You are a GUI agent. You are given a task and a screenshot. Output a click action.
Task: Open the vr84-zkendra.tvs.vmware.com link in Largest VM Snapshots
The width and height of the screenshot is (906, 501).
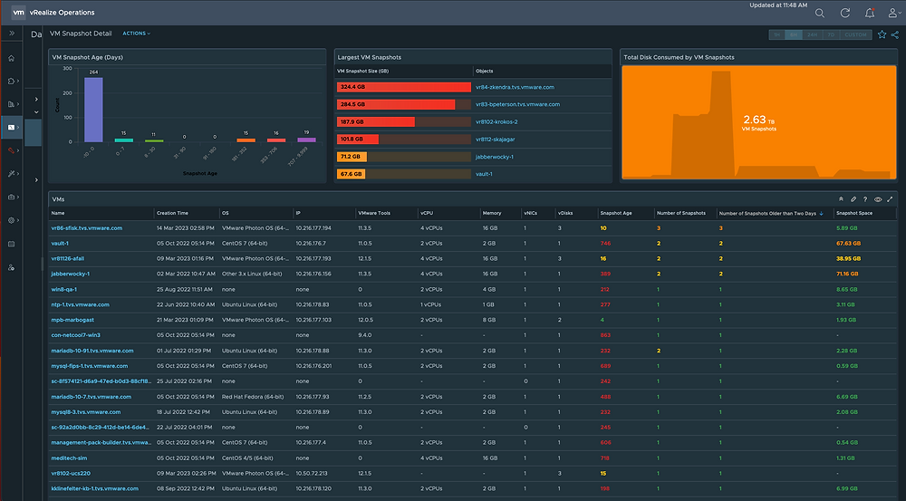515,87
